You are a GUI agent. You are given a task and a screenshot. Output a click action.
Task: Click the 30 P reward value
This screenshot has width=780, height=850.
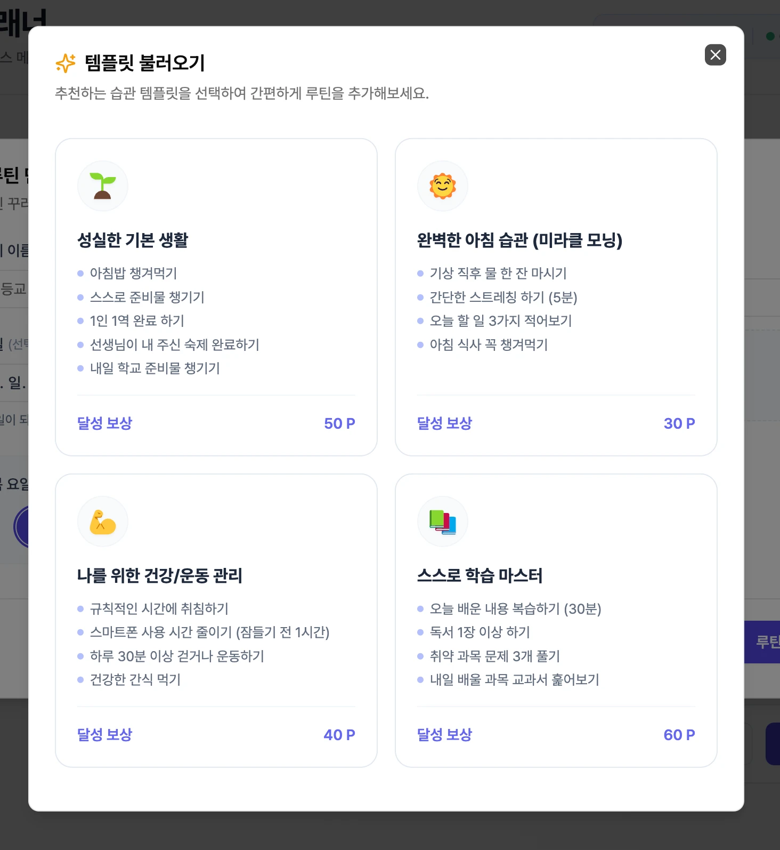[679, 423]
